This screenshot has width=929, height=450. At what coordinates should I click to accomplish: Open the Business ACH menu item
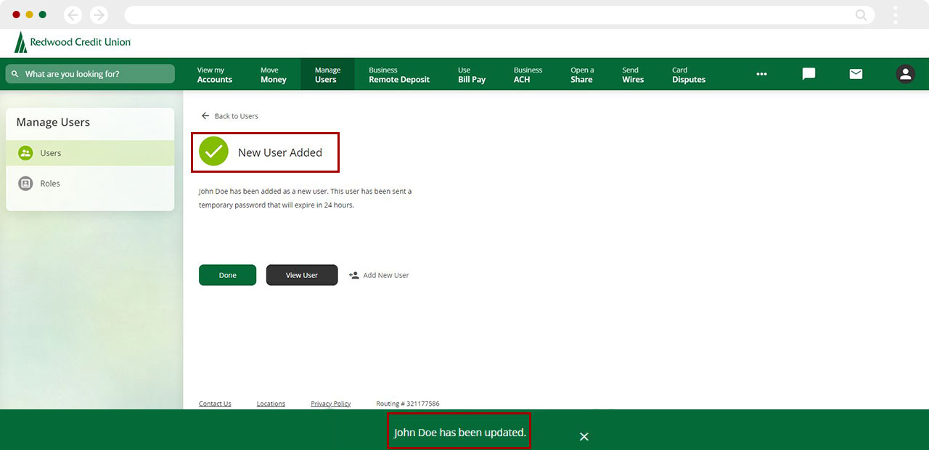[528, 74]
